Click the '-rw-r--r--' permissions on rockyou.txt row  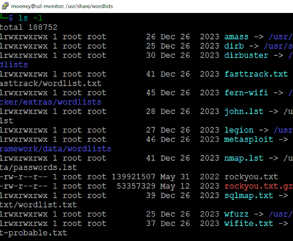pyautogui.click(x=24, y=177)
